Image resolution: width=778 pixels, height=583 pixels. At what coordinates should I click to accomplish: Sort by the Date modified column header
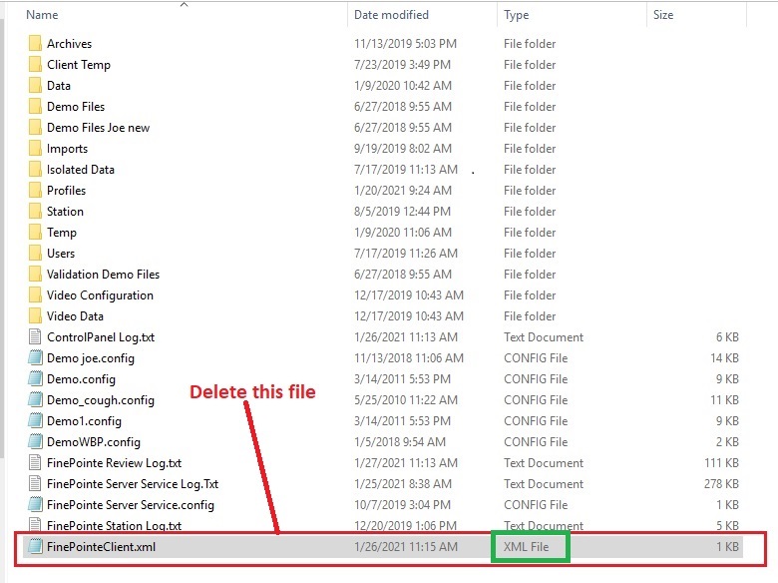(x=391, y=15)
